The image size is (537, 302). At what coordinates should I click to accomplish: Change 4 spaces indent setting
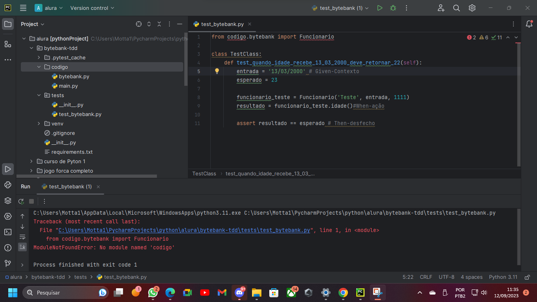coord(472,277)
